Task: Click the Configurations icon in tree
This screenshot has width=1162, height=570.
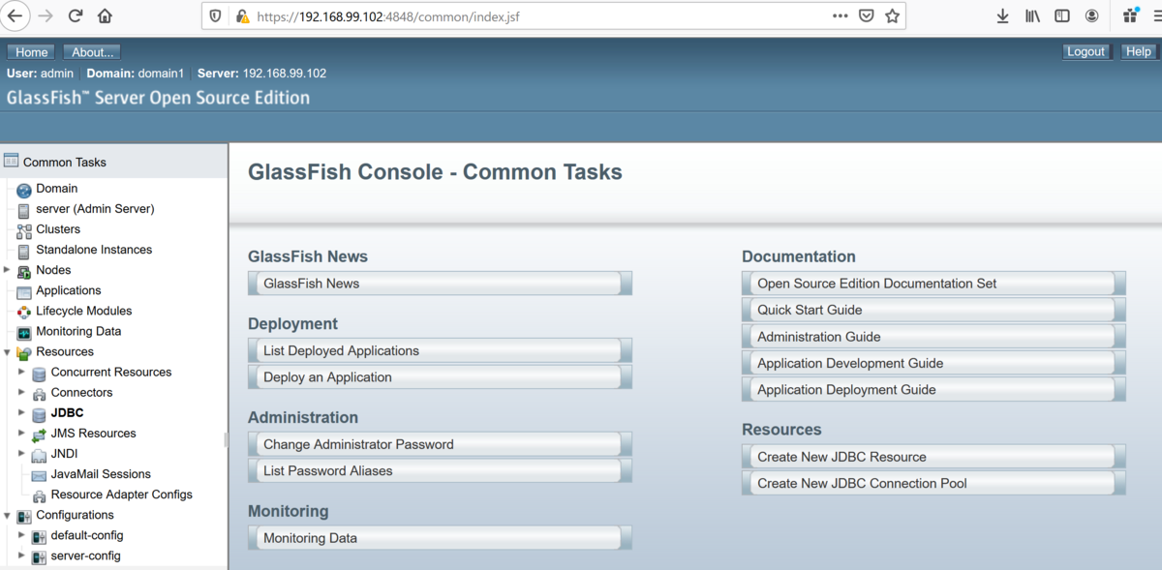Action: pyautogui.click(x=24, y=516)
